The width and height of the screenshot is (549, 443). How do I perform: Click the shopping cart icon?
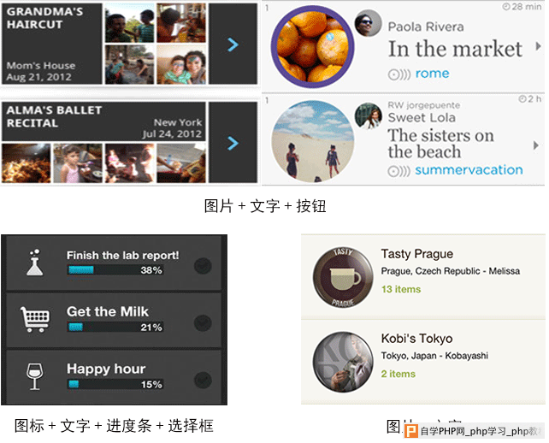coord(35,319)
